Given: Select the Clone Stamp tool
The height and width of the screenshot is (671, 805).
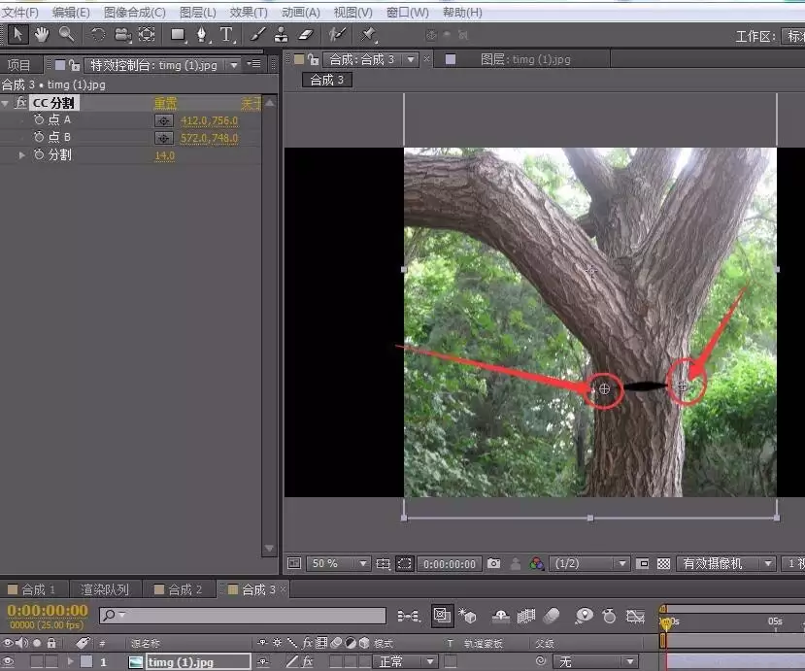Looking at the screenshot, I should click(x=281, y=35).
